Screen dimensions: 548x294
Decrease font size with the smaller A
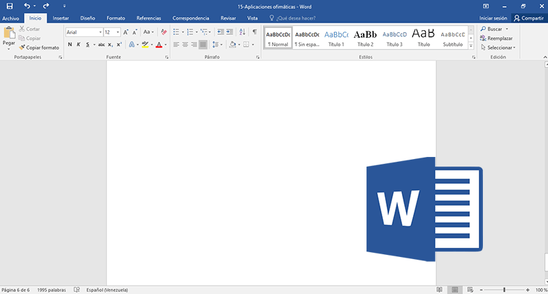[x=134, y=32]
